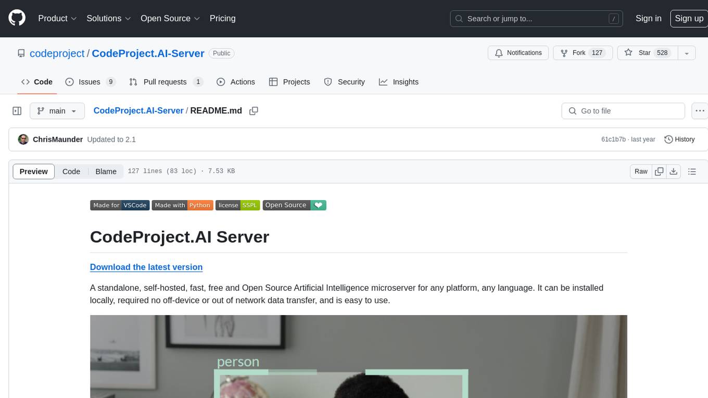Screen dimensions: 708x398
Task: View the file History
Action: click(x=680, y=140)
